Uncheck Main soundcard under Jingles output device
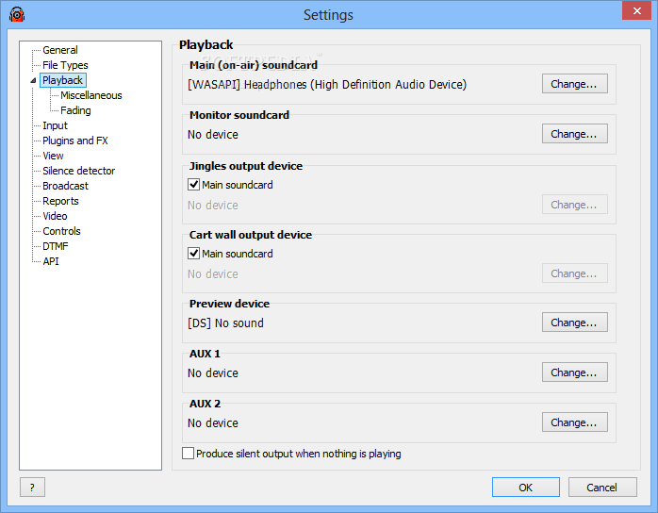The image size is (658, 513). click(x=193, y=185)
